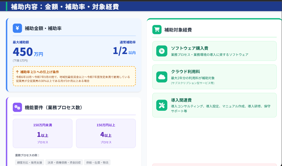This screenshot has height=166, width=282.
Task: Click the slide title 補助内容：金額・補助率・対象経費
Action: 65,7
